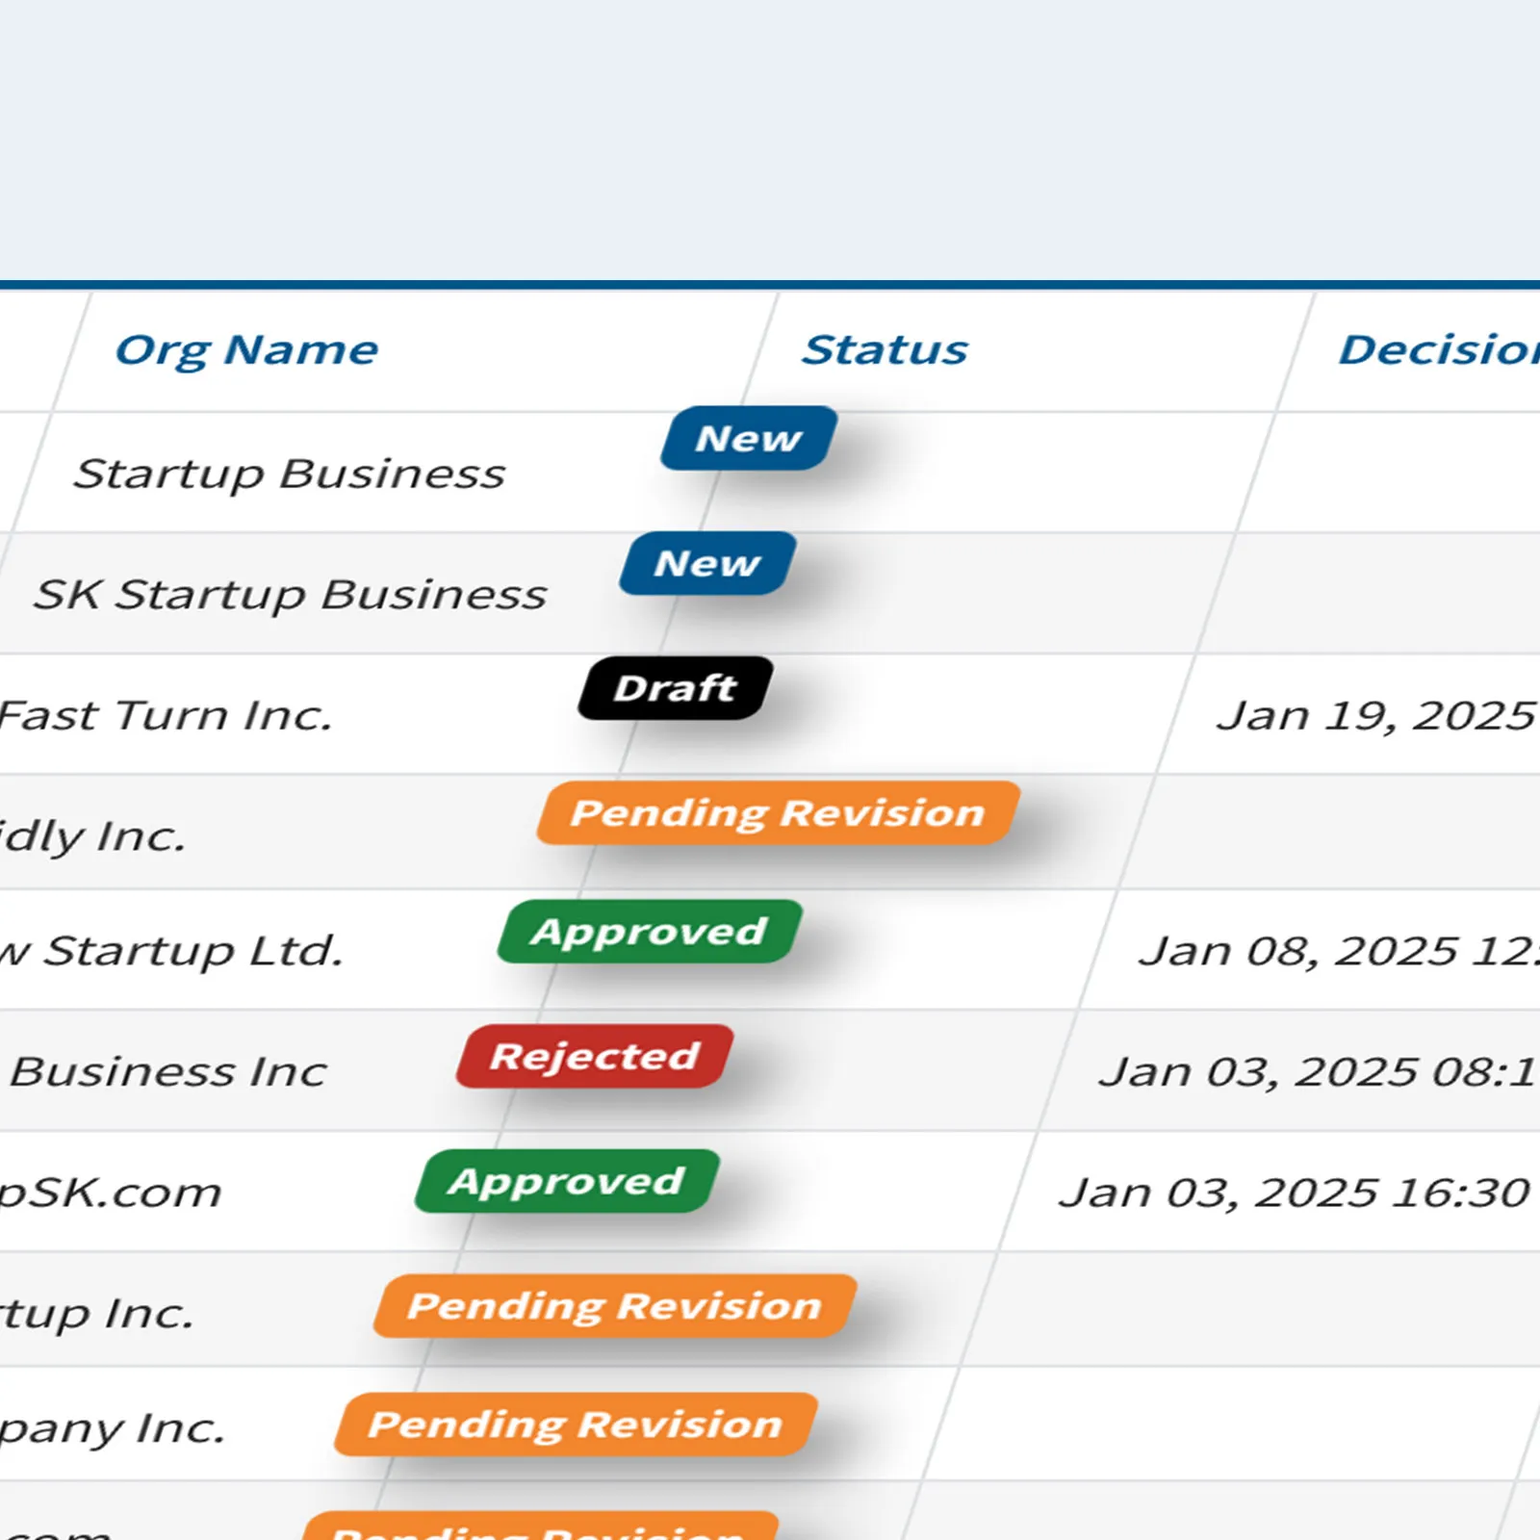The width and height of the screenshot is (1540, 1540).
Task: Click the Jan 03, 2025 16:30 decision timestamp
Action: pyautogui.click(x=1290, y=1192)
